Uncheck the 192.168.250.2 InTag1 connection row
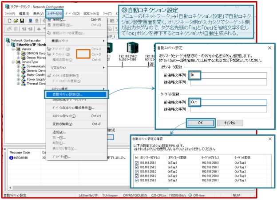 point(137,167)
